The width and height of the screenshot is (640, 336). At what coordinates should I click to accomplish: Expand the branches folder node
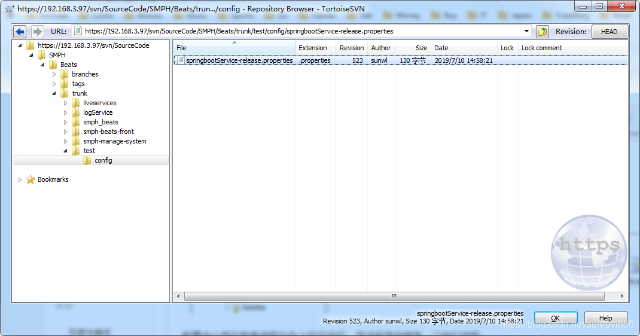pyautogui.click(x=54, y=74)
